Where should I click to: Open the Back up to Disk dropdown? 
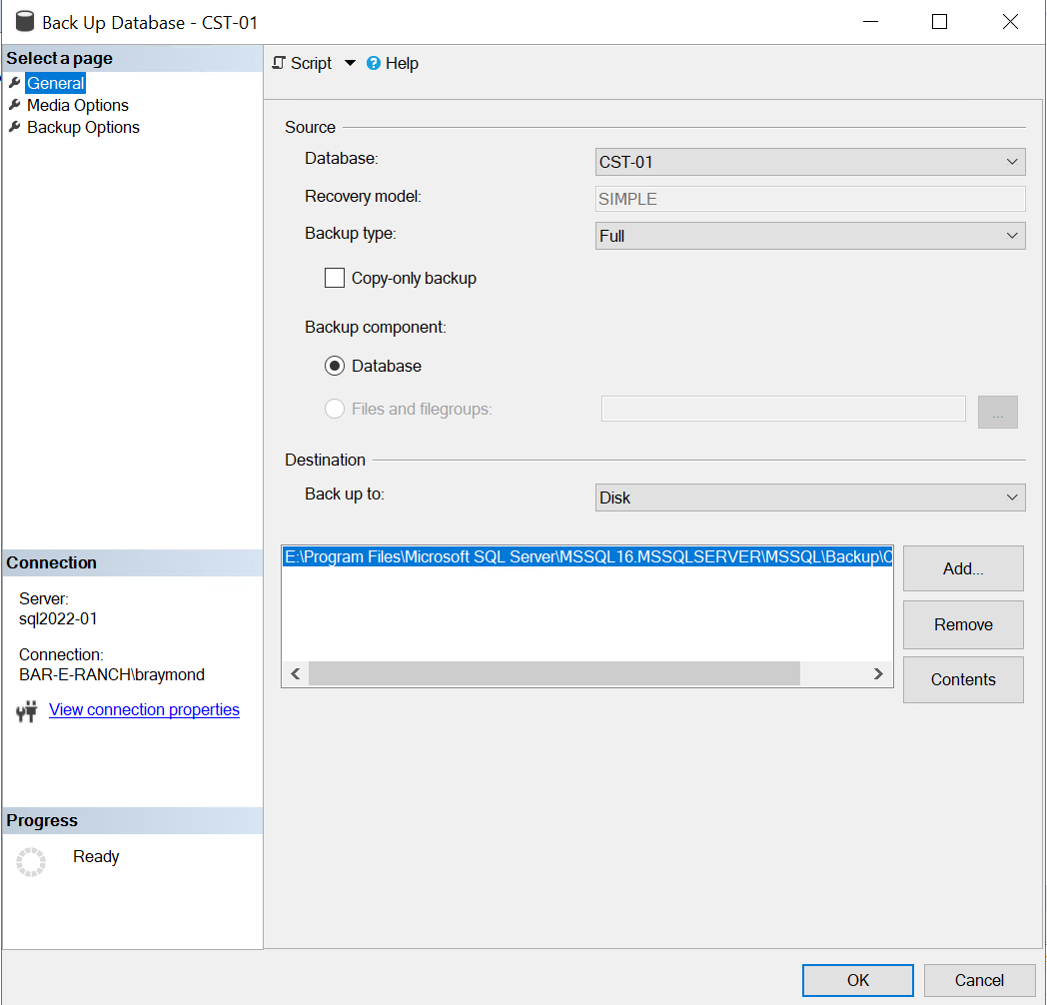[x=810, y=498]
